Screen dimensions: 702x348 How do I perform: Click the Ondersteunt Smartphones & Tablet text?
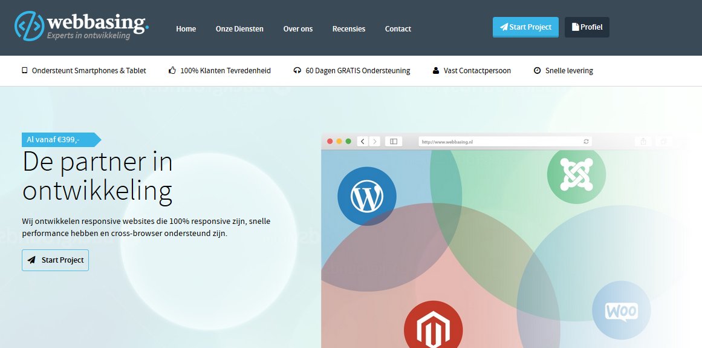[89, 70]
